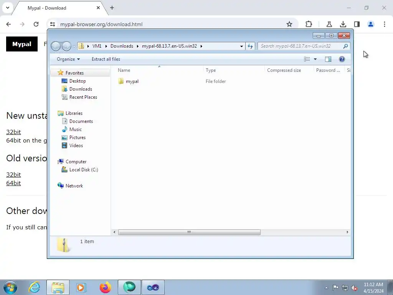
Task: Open the Organize dropdown menu
Action: pos(68,59)
